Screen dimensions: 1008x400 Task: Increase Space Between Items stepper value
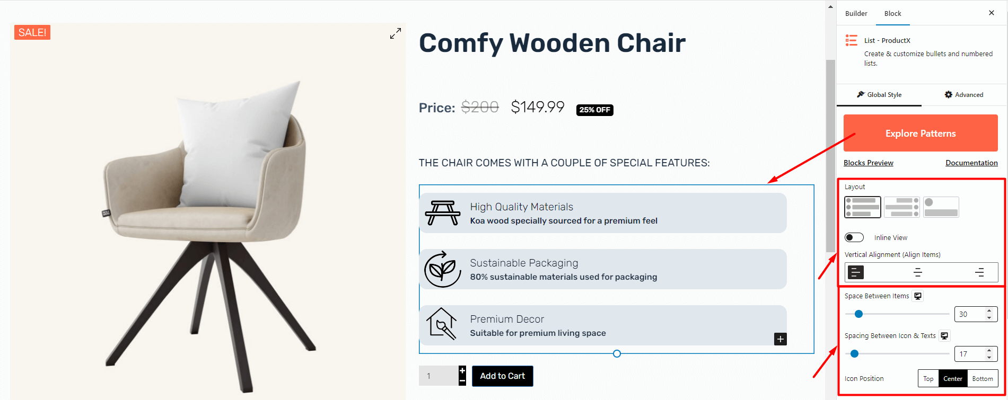989,311
